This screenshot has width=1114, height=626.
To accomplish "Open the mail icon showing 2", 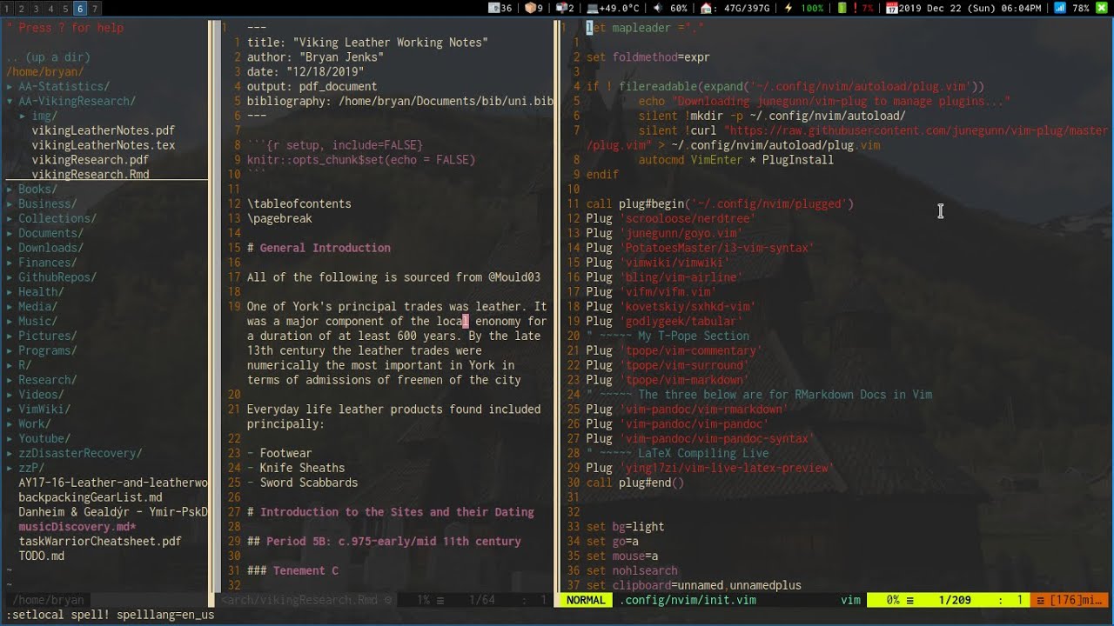I will coord(561,8).
